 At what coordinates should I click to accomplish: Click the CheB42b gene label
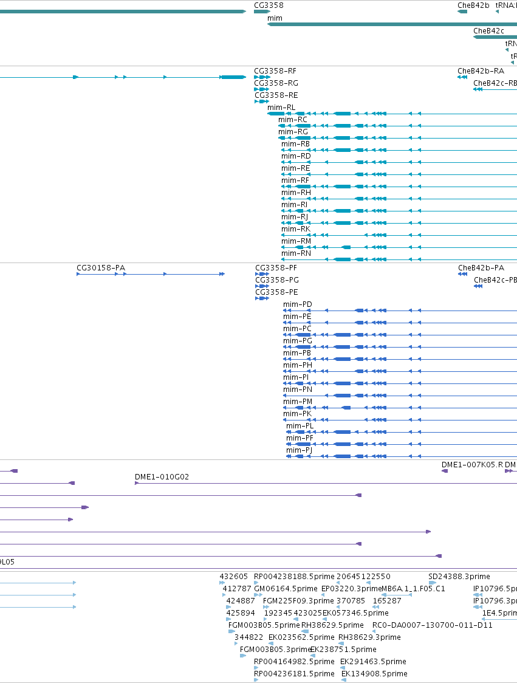(x=473, y=5)
